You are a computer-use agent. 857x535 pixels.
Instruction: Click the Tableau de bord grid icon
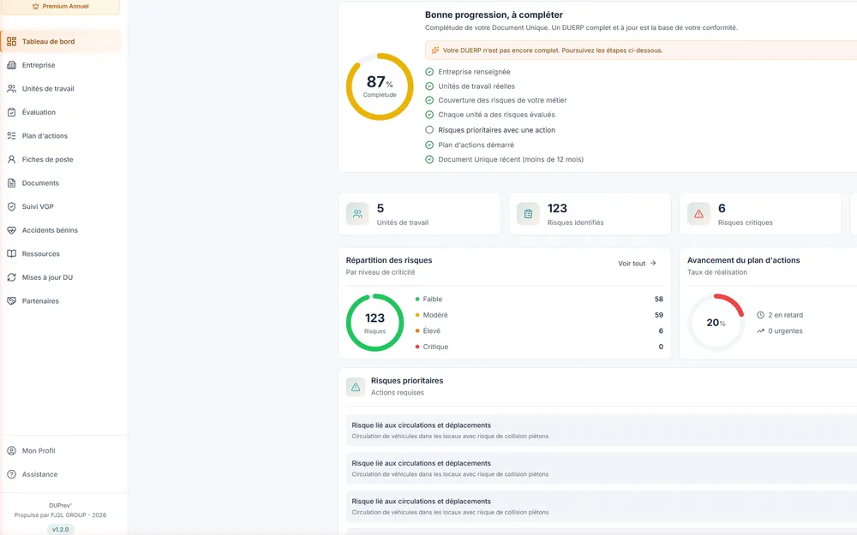pyautogui.click(x=11, y=41)
